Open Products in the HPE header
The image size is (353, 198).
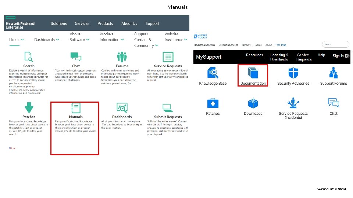pos(105,23)
